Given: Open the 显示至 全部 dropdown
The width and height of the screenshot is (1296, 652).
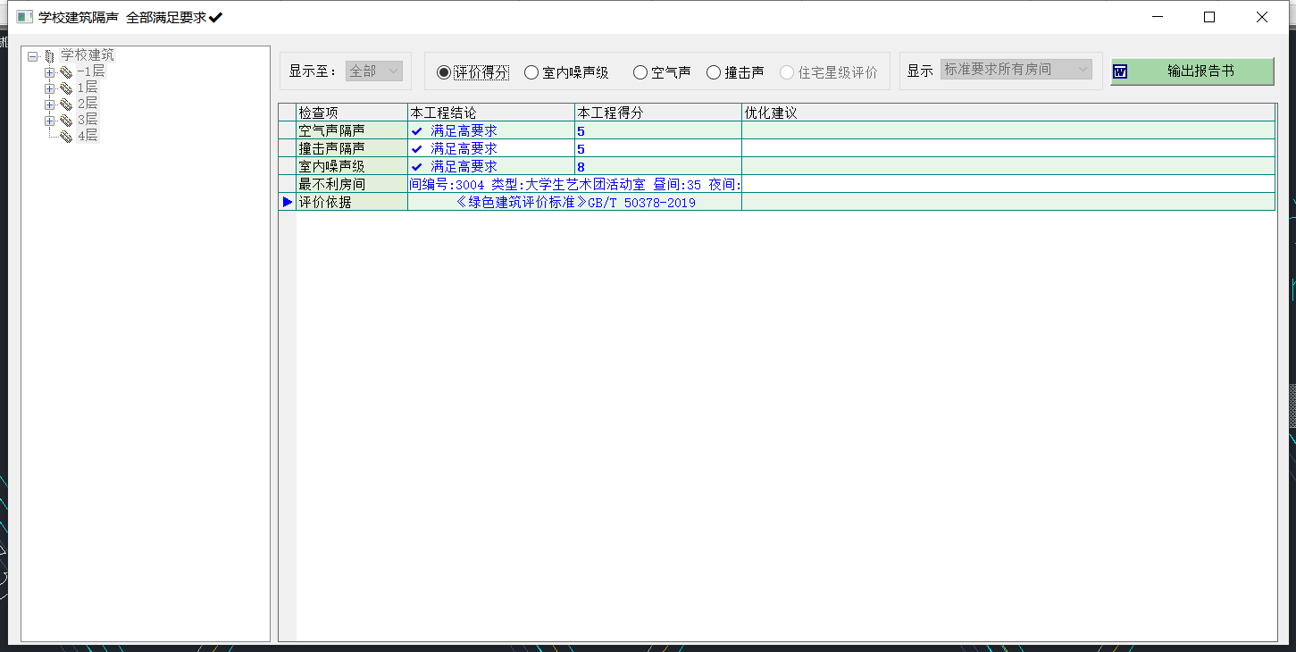Looking at the screenshot, I should click(374, 71).
